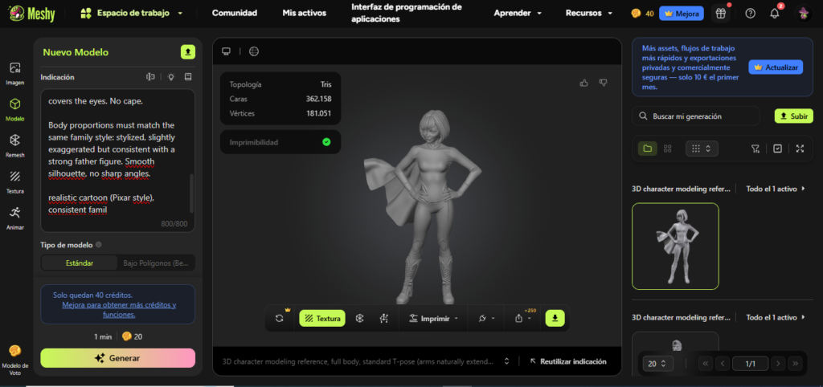Toggle multi-select checkbox in assets panel
Screen dimensions: 823x387
tap(777, 149)
